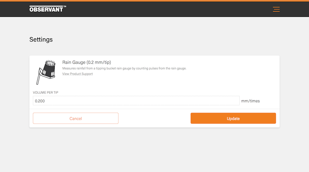This screenshot has width=309, height=172.
Task: Open the hamburger navigation menu
Action: click(276, 9)
